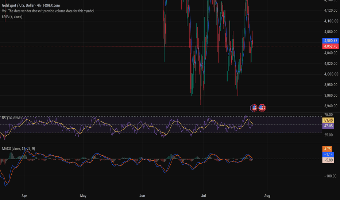This screenshot has height=200, width=340.
Task: Click the yellow 51.40 RSI average label
Action: click(x=328, y=120)
